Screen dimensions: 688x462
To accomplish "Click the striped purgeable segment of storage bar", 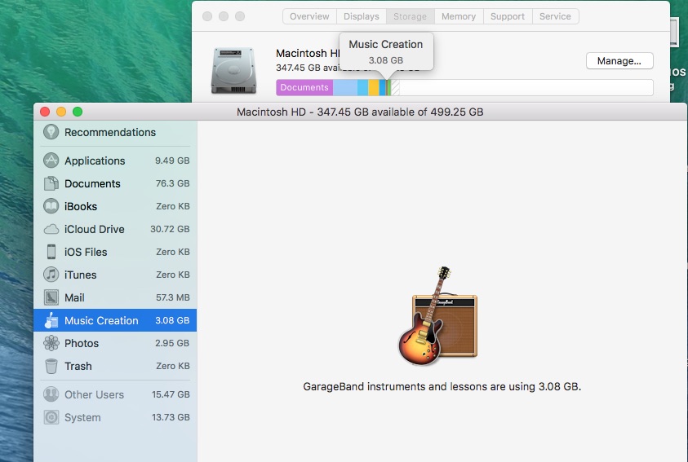I will pyautogui.click(x=395, y=87).
